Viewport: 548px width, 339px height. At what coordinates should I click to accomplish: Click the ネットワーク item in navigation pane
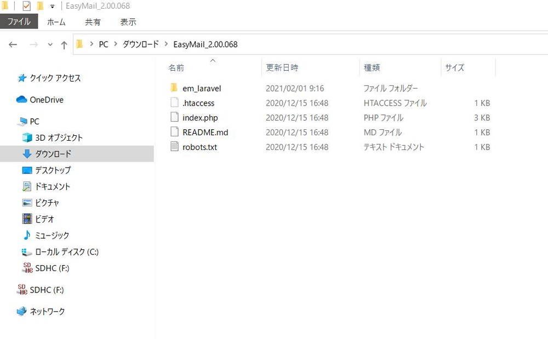pyautogui.click(x=47, y=312)
